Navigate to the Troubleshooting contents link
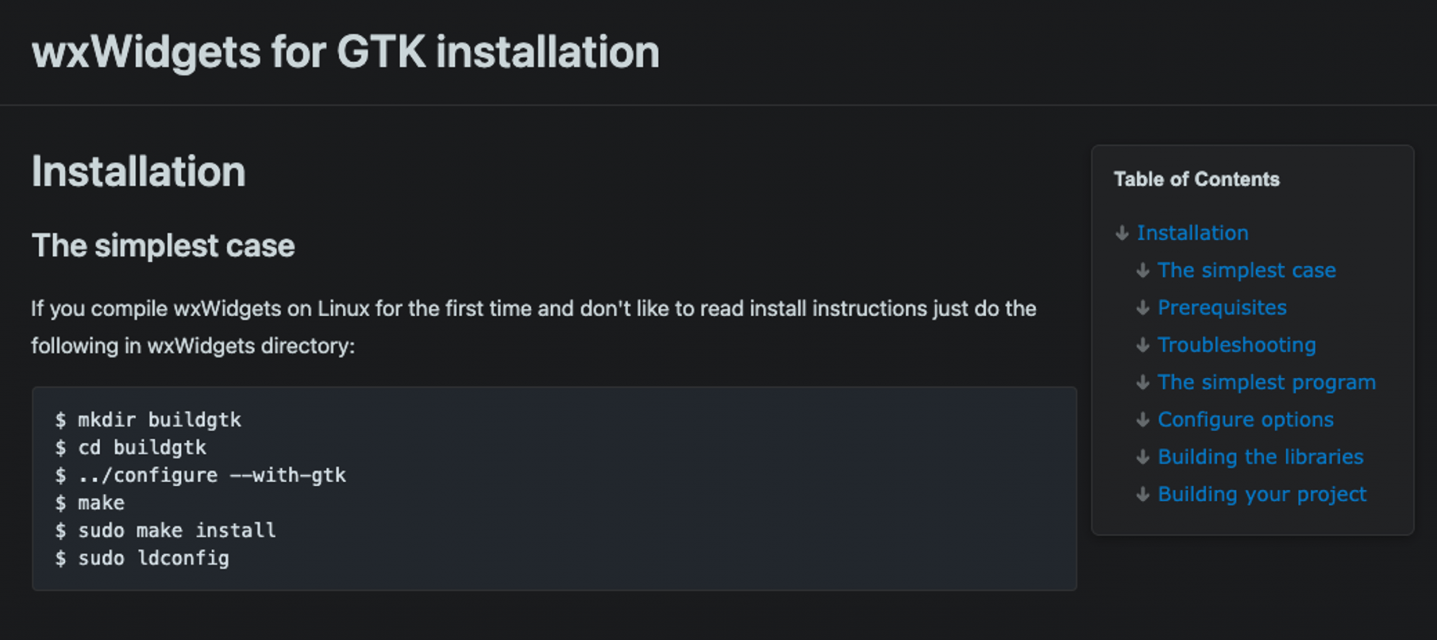 1236,345
